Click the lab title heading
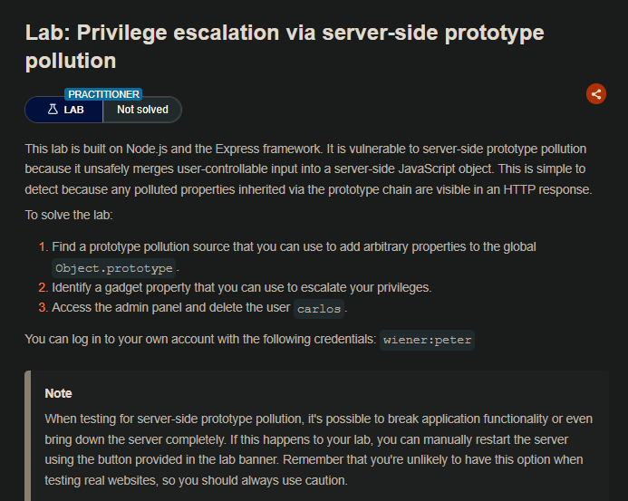Image resolution: width=628 pixels, height=501 pixels. tap(284, 46)
